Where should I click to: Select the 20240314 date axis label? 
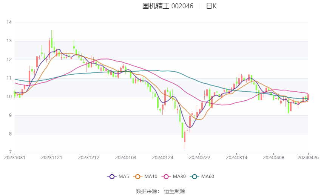[x=237, y=158]
